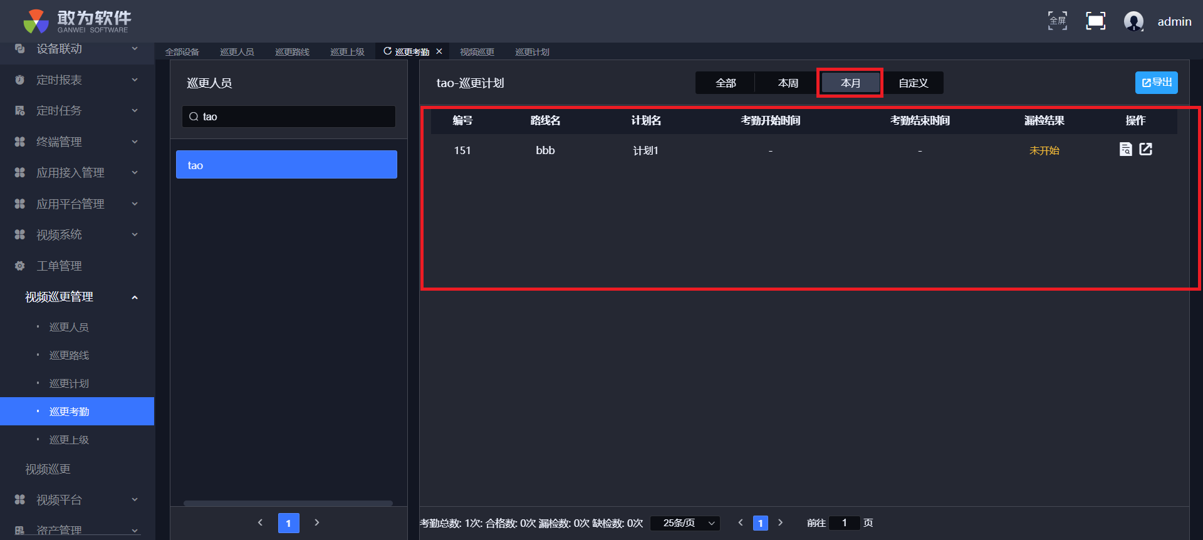
Task: Select tao in the patrol personnel list
Action: click(286, 165)
